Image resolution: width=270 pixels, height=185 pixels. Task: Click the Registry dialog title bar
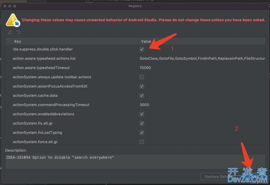[135, 6]
